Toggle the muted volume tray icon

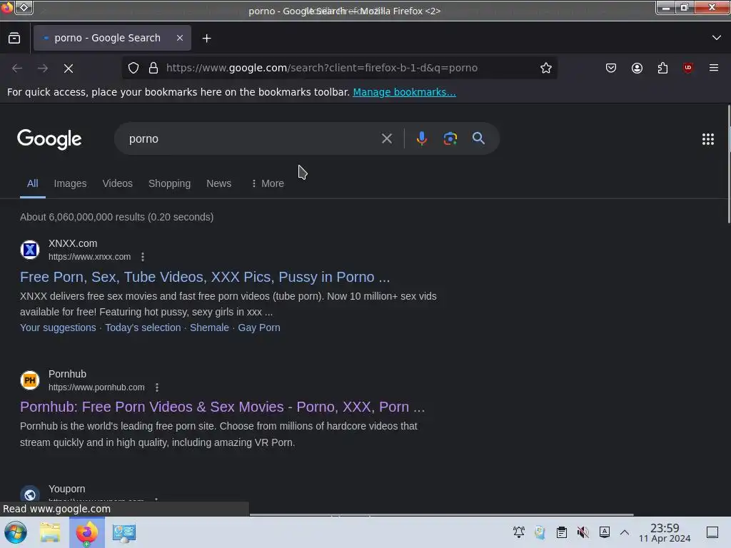point(583,532)
